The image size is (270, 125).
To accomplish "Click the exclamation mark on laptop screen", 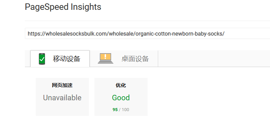I will coord(105,57).
